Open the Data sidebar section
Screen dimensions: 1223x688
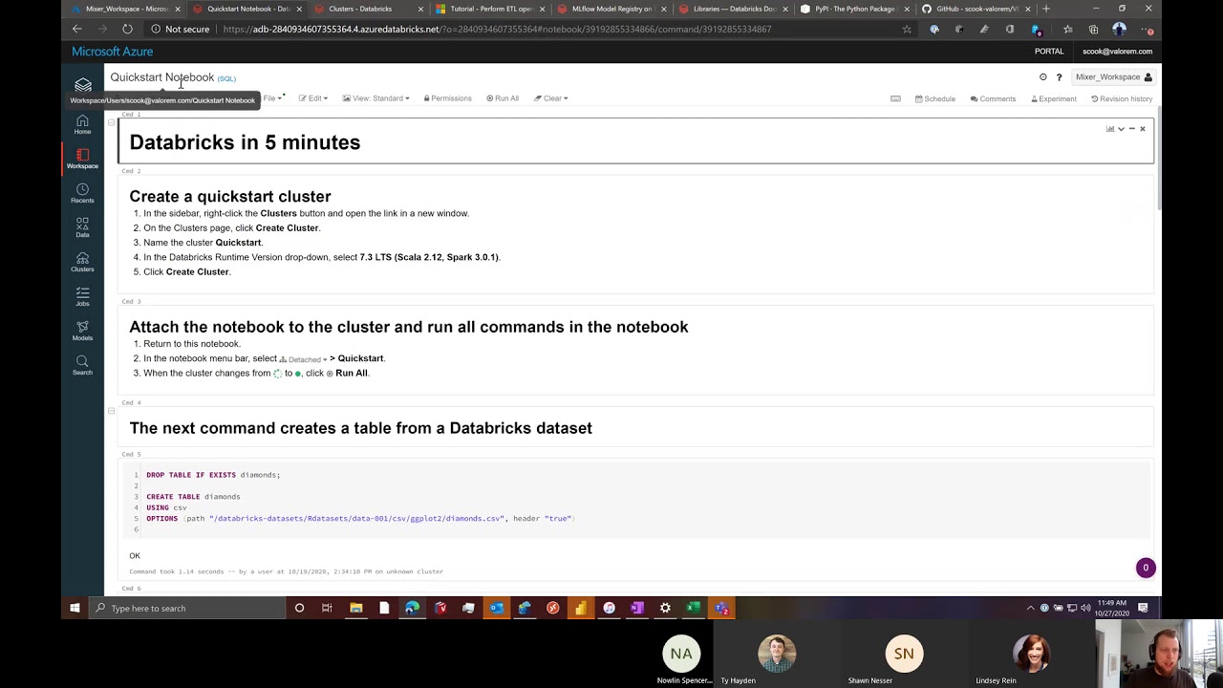[x=82, y=227]
